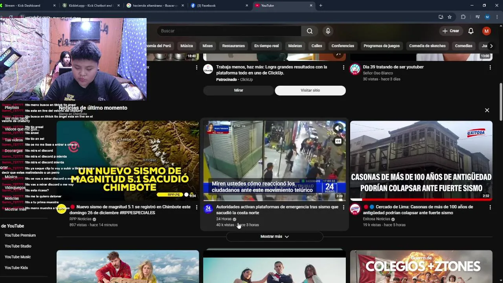Open title Cercado de Lima: Casonas

(x=418, y=210)
